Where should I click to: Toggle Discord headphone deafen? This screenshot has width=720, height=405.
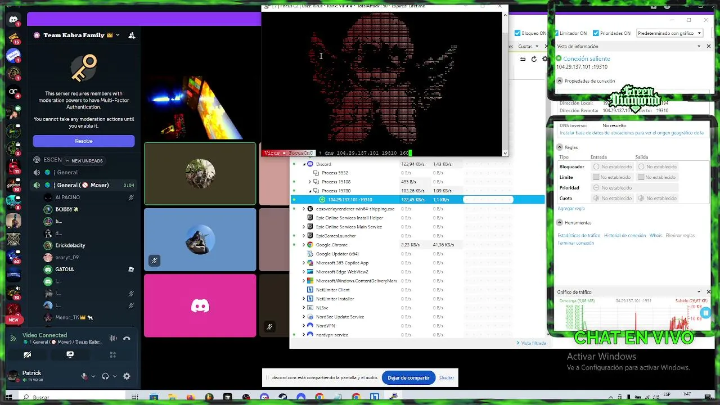click(x=105, y=376)
